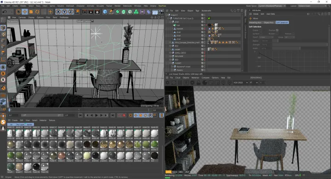Toggle visibility checkmark for carpet object
331x179 pixels.
tap(202, 49)
